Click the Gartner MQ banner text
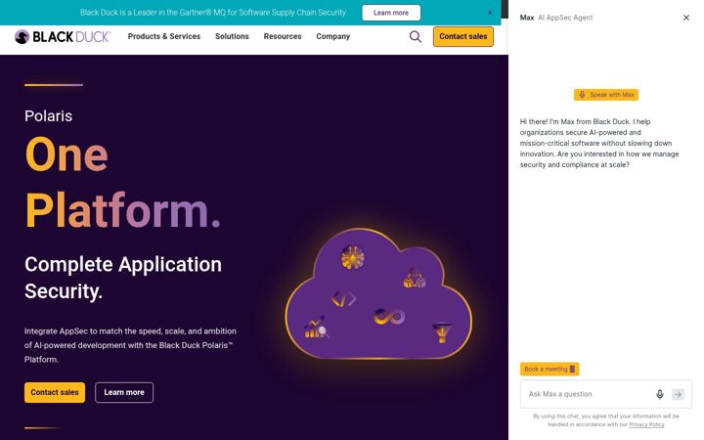The height and width of the screenshot is (440, 704). 213,13
